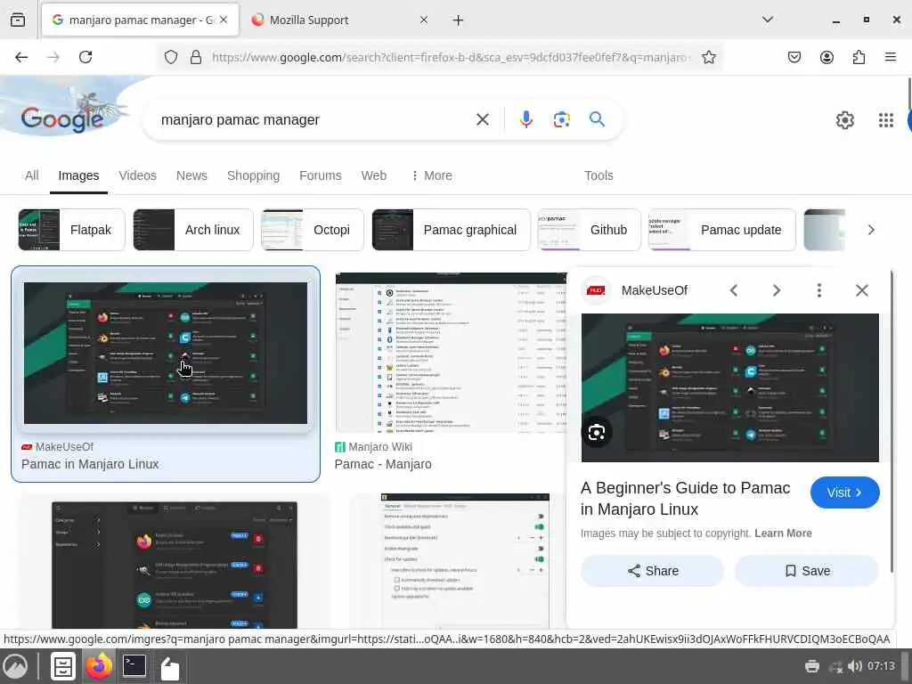Apply the Github filter chip
The image size is (912, 684).
click(x=590, y=230)
